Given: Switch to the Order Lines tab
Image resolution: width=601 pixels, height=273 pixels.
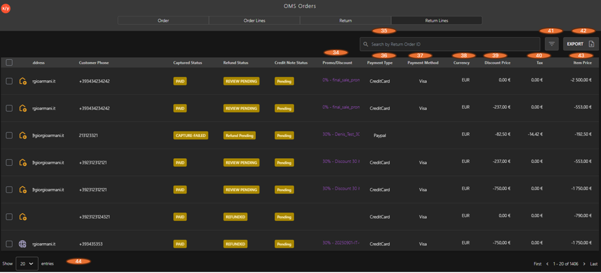Looking at the screenshot, I should (255, 21).
